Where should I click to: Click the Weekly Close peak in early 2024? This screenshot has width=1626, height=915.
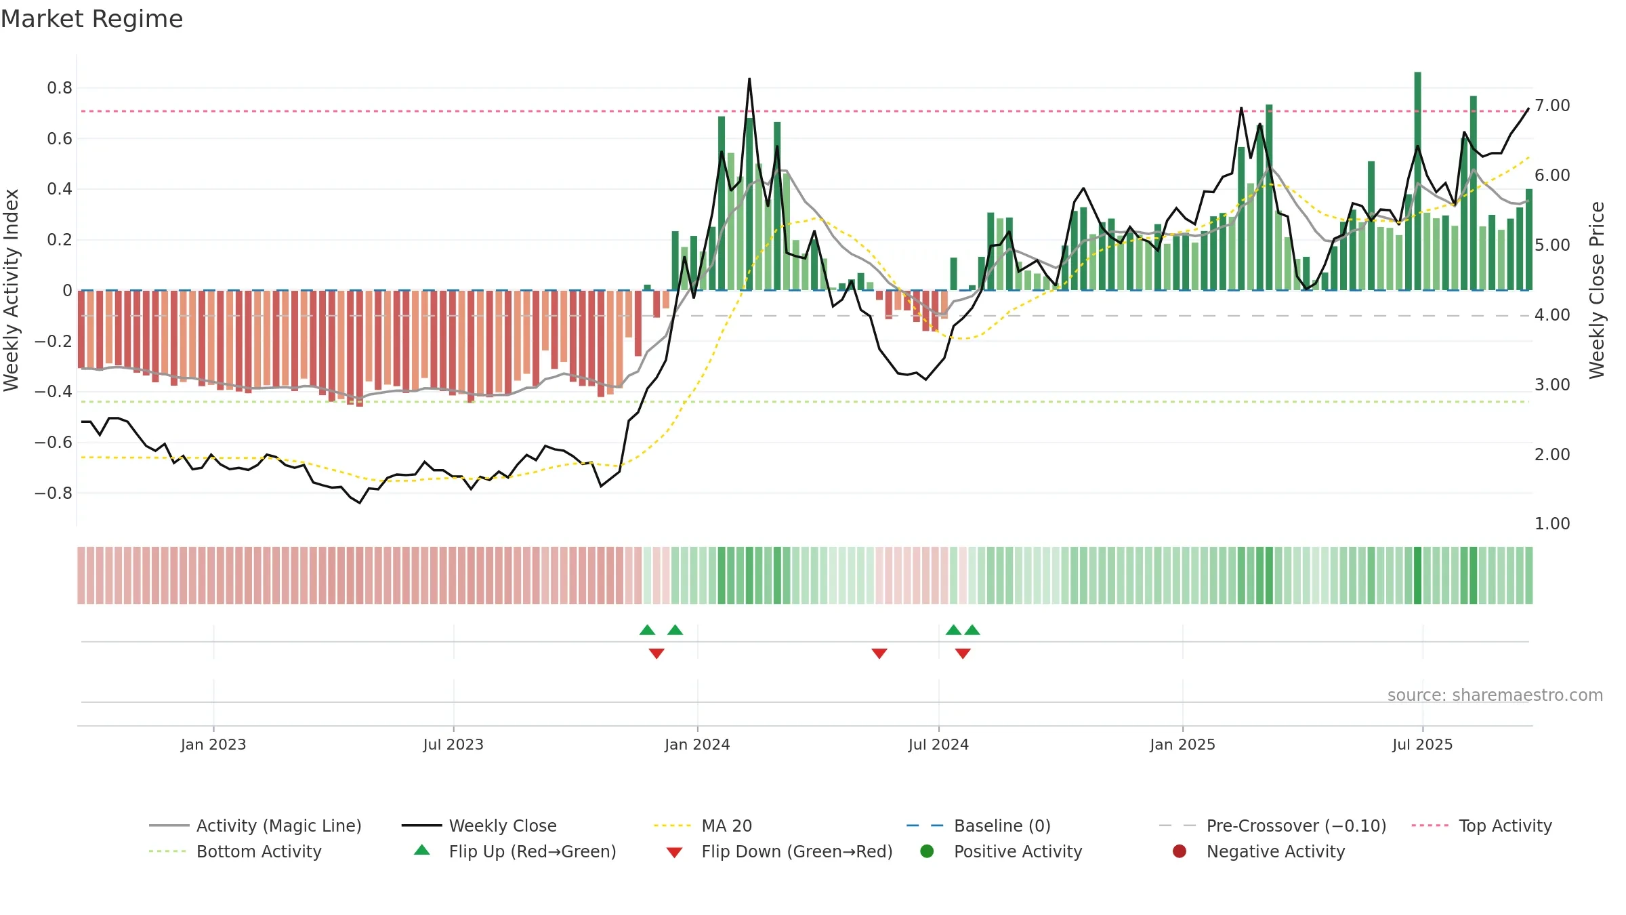tap(749, 79)
